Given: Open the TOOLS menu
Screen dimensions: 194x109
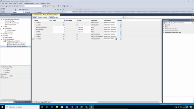Looking at the screenshot, I should (37, 3).
